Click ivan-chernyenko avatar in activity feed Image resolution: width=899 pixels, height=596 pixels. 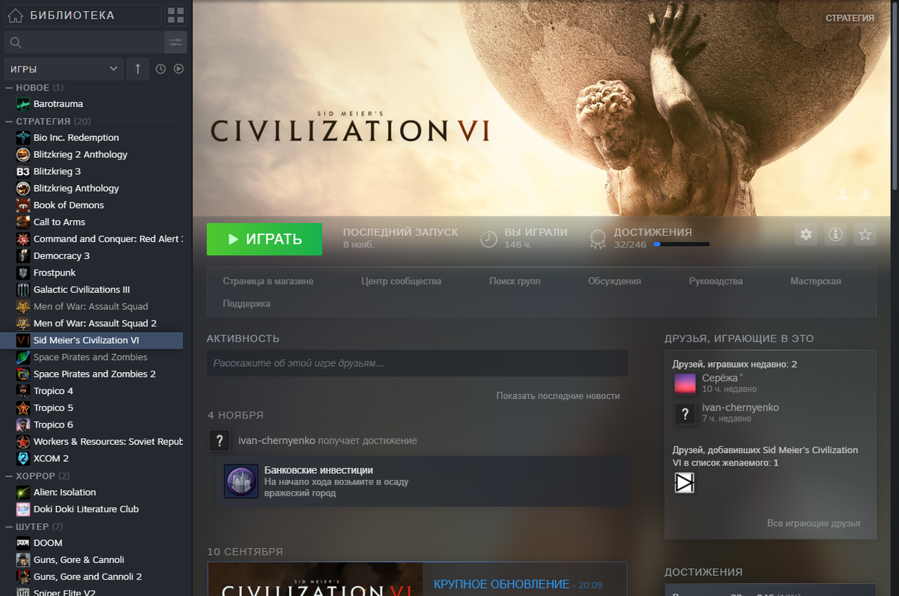219,440
